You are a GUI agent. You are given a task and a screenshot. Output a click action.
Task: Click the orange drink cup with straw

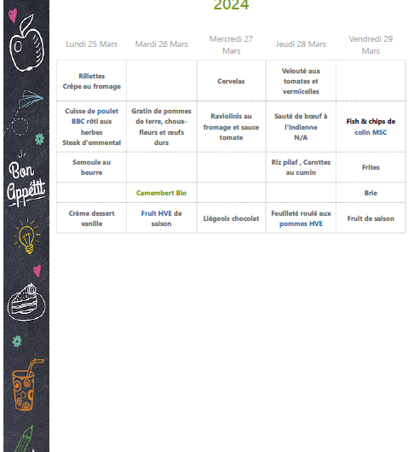coord(27,385)
